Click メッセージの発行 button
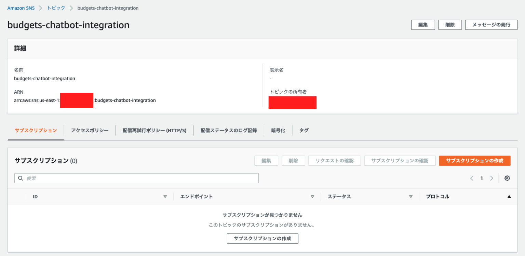This screenshot has width=525, height=256. (x=491, y=25)
